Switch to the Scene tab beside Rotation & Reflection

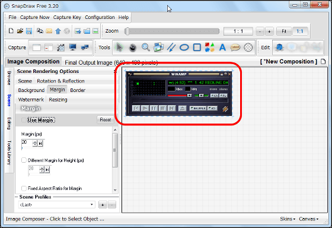(x=25, y=81)
